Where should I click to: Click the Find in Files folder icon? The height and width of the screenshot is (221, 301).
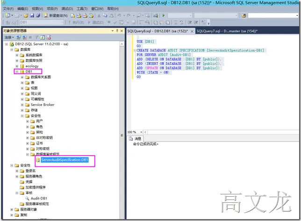tap(244, 15)
